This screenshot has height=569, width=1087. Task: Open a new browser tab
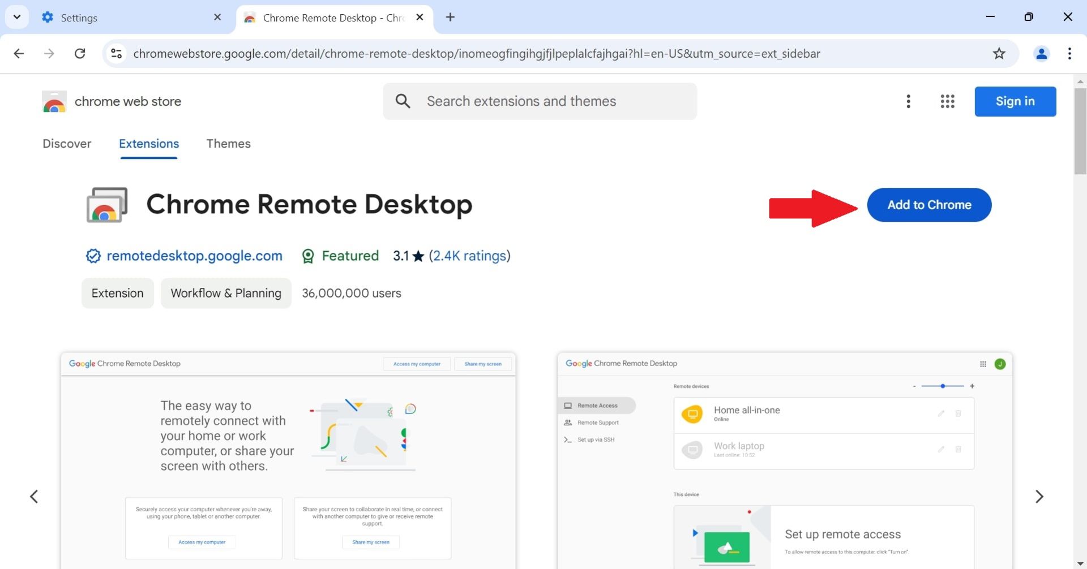pos(450,18)
